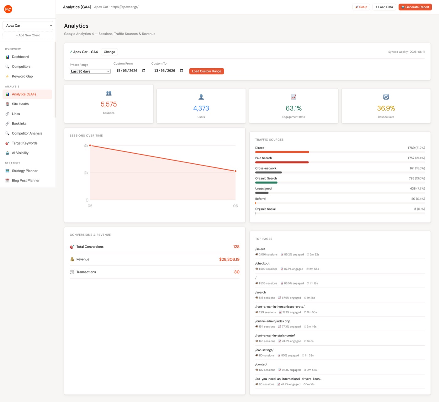This screenshot has height=402, width=439.
Task: Click the Keyword Gap lightning icon
Action: [7, 76]
